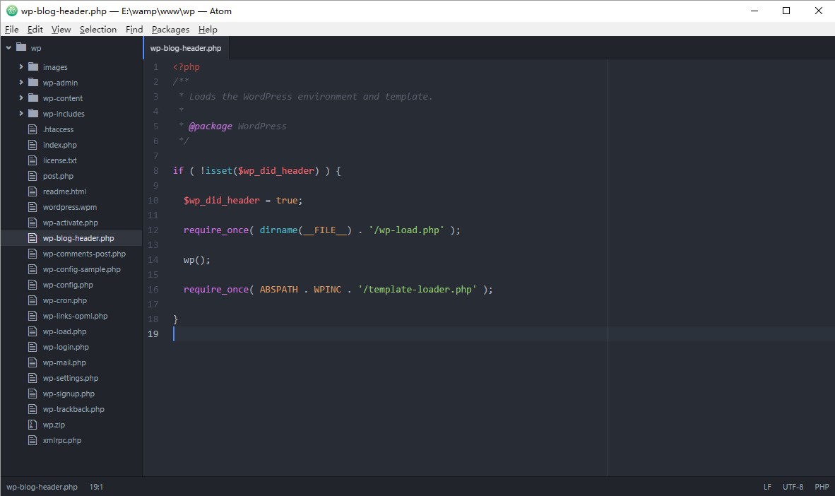835x496 pixels.
Task: Select the wp-blog-header.php editor tab
Action: click(186, 48)
